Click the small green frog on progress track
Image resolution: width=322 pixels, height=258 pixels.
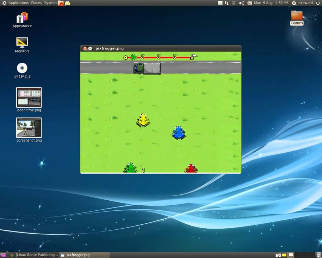pos(133,57)
